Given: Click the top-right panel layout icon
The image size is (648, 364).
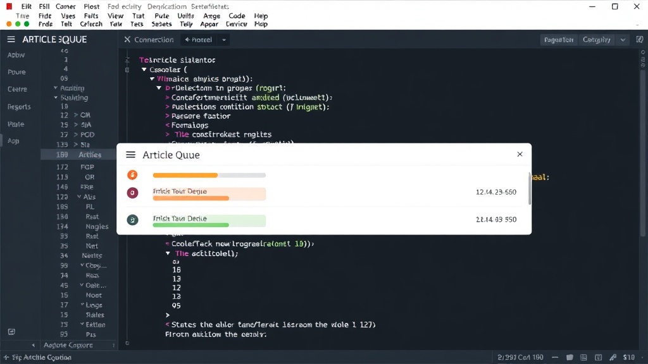Looking at the screenshot, I should [x=640, y=40].
